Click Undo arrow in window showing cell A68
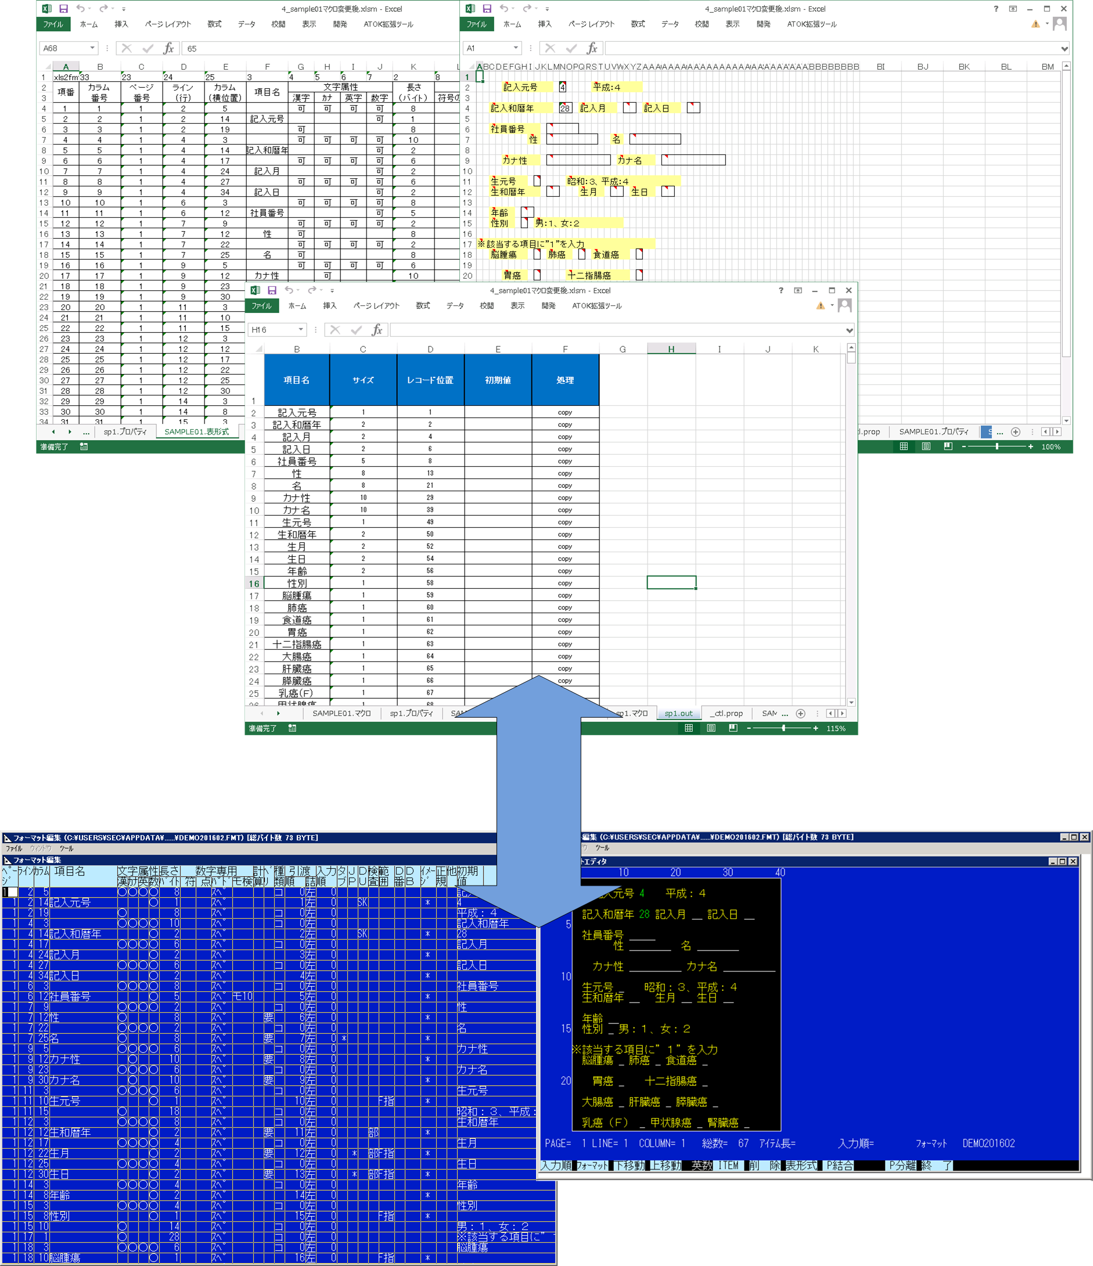Viewport: 1093px width, 1266px height. pyautogui.click(x=80, y=9)
